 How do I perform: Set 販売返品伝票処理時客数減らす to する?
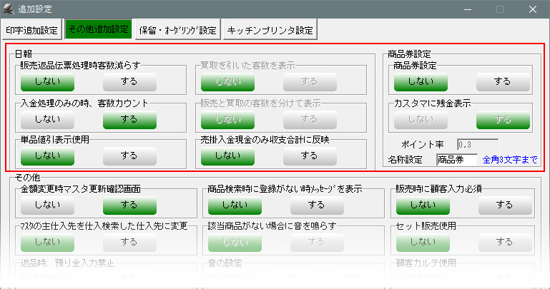pyautogui.click(x=129, y=81)
